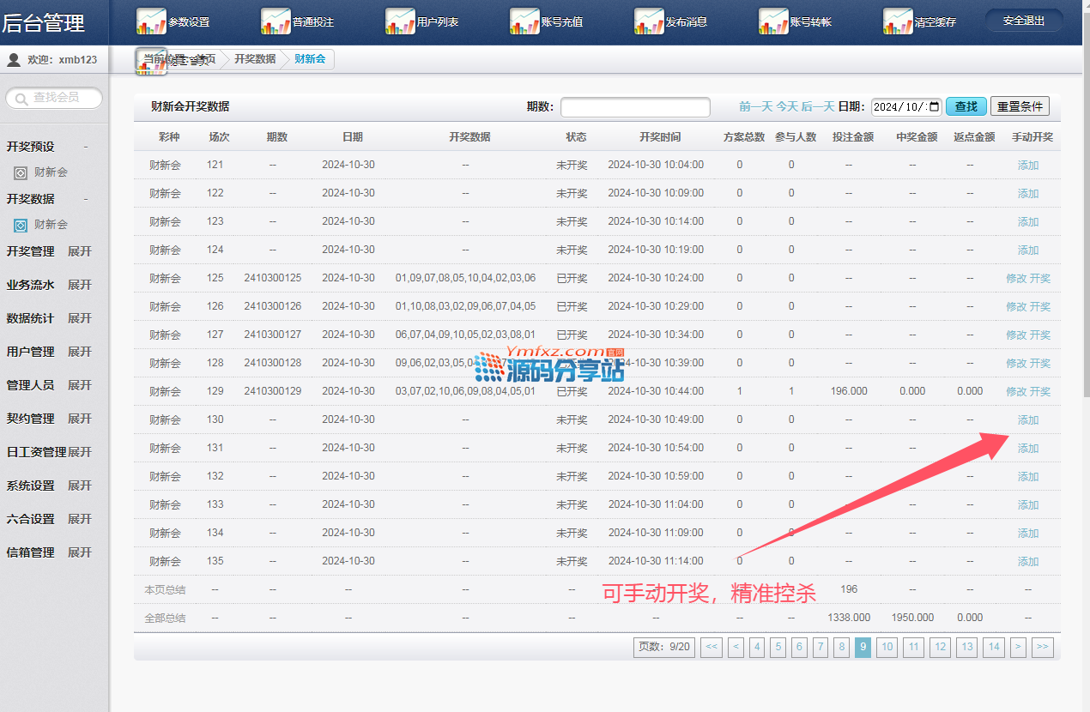Screen dimensions: 1090x712
Task: Click the 重置条件 button
Action: point(1019,106)
